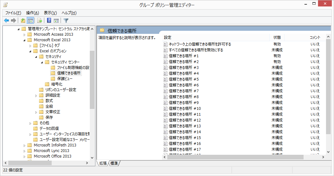Click the folder icon of 暗号化
Image resolution: width=334 pixels, height=176 pixels.
pyautogui.click(x=47, y=84)
